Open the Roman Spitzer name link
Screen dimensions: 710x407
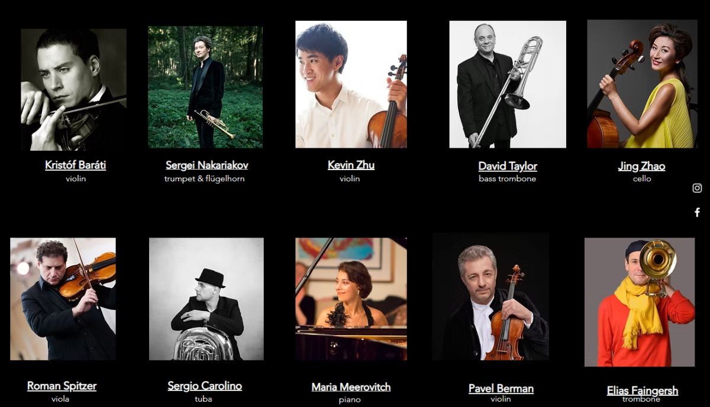coord(62,386)
